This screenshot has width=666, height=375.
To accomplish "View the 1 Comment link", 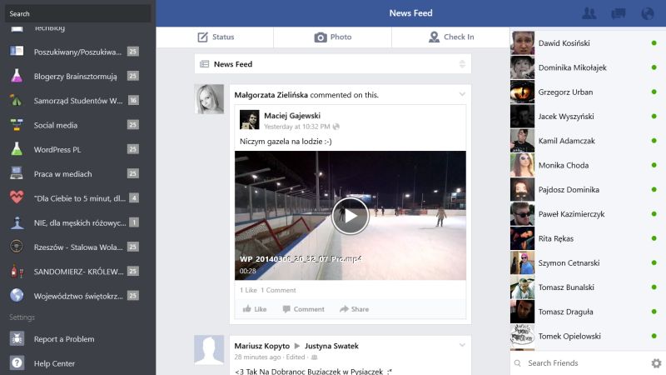I will tap(278, 290).
